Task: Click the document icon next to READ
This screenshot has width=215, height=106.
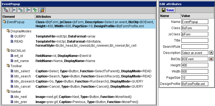Action: [x=12, y=41]
